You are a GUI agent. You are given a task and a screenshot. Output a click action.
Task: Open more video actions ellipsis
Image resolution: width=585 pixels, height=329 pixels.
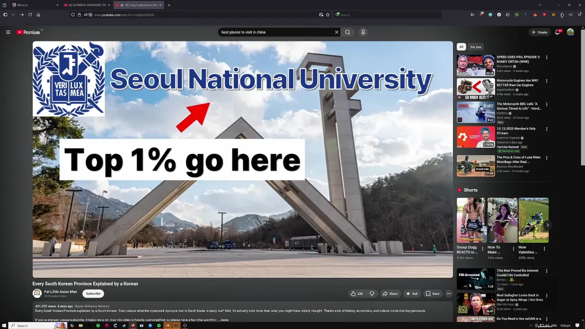click(x=449, y=294)
